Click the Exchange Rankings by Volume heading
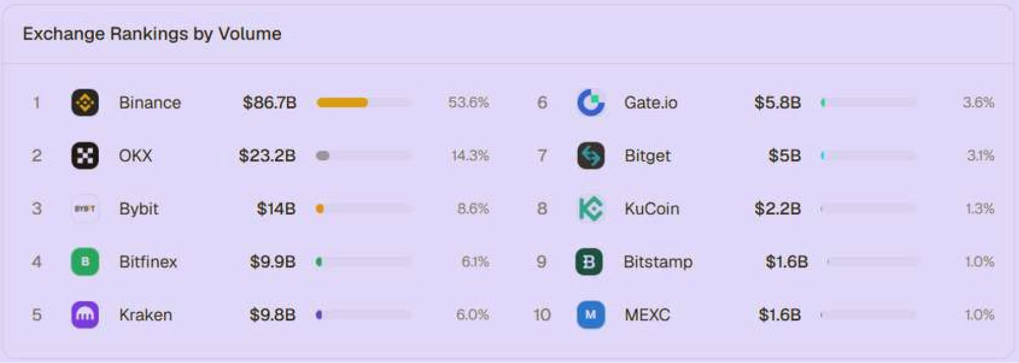The height and width of the screenshot is (363, 1019). click(x=152, y=33)
